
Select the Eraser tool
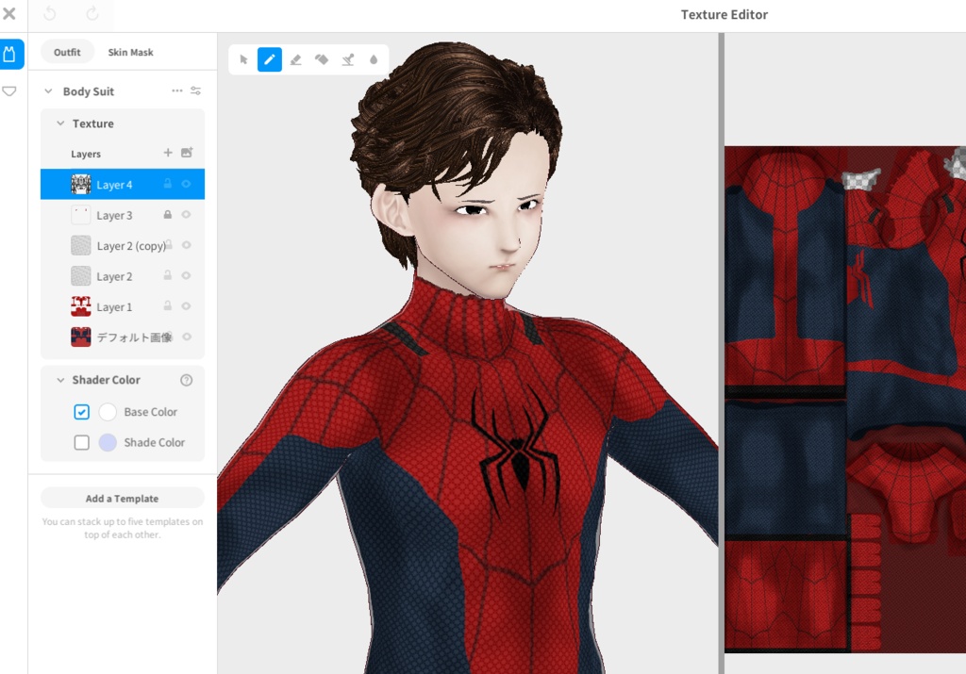point(295,59)
